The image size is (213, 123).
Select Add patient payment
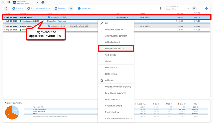click(116, 29)
